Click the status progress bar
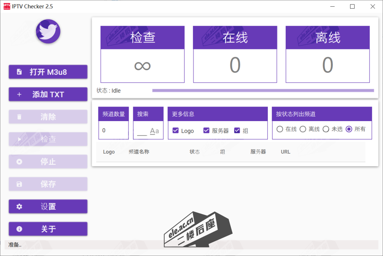 263,90
